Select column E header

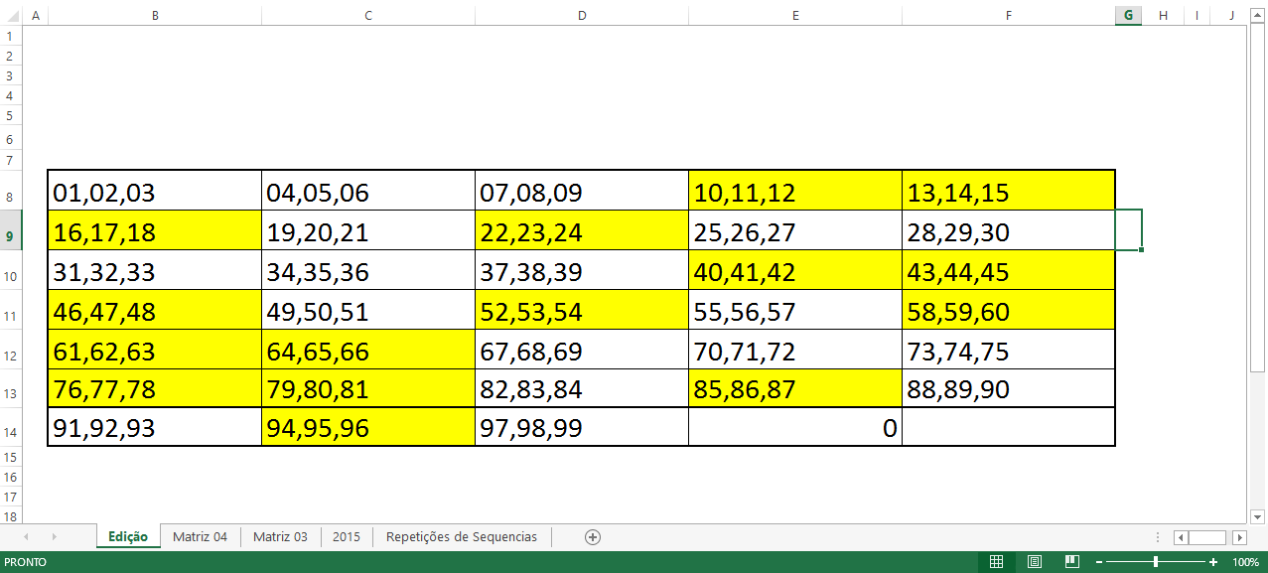(795, 15)
